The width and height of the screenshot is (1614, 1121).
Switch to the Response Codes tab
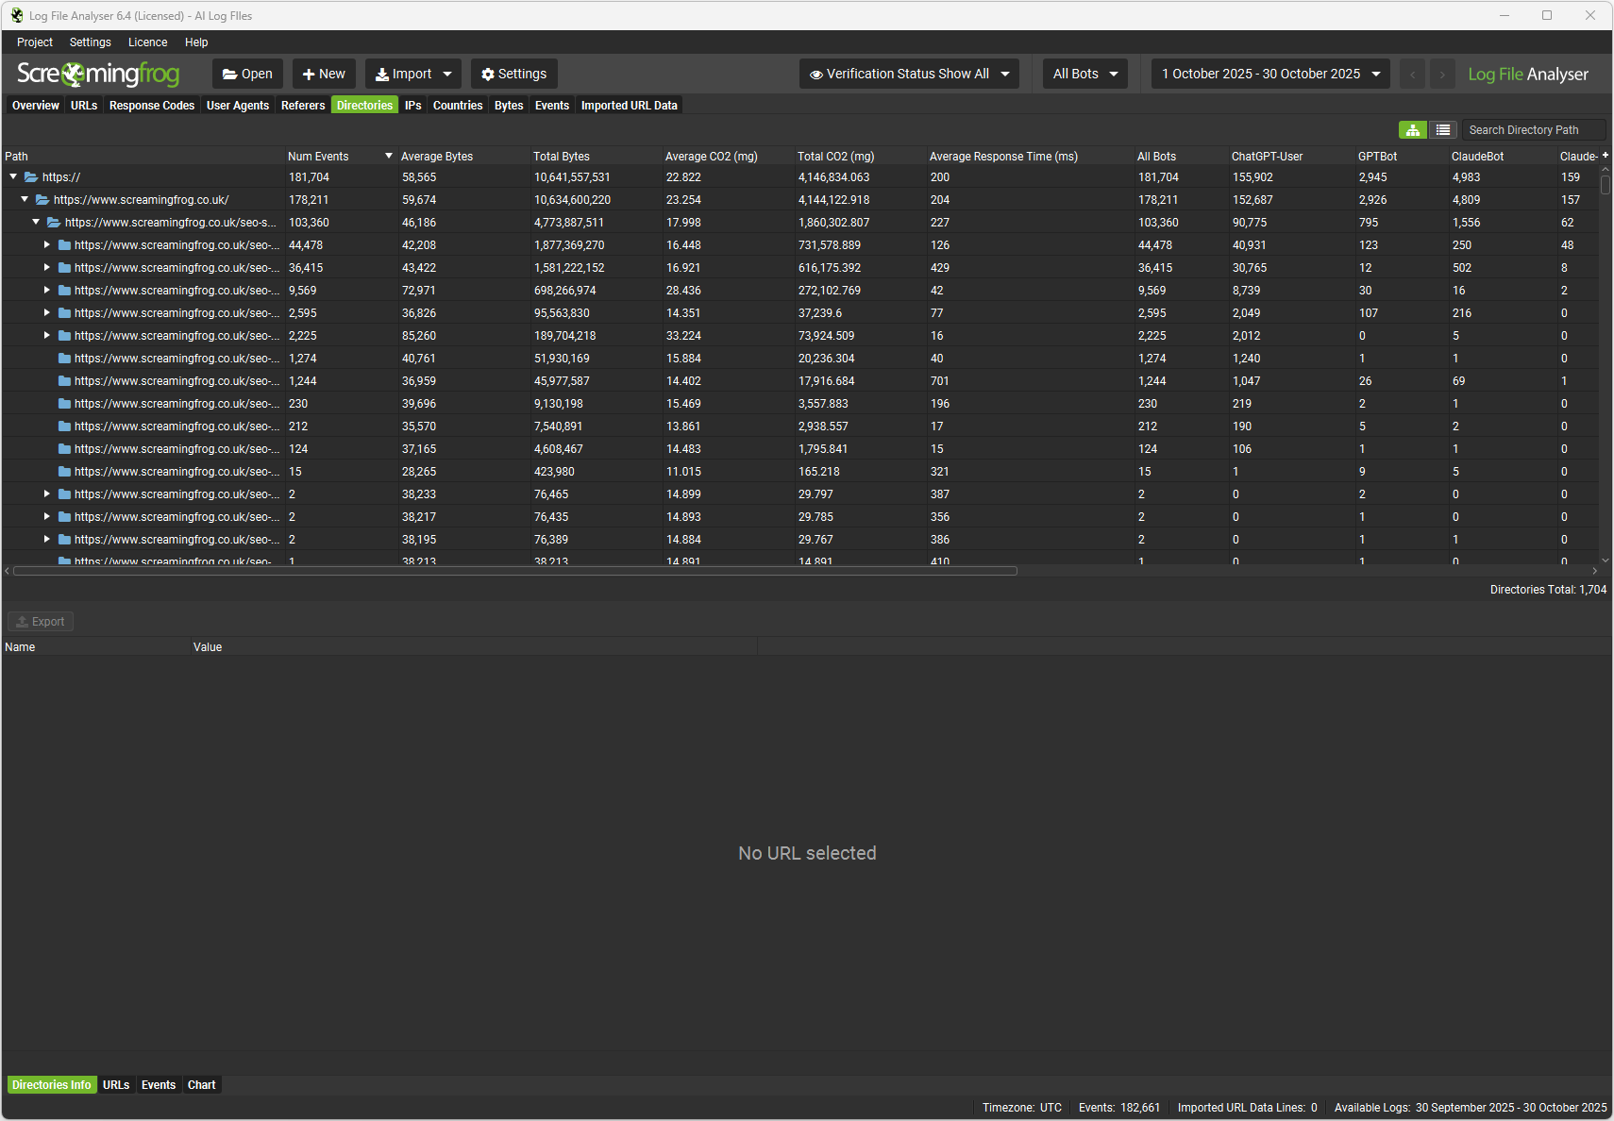point(151,106)
